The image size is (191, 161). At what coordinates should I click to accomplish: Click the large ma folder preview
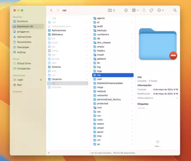pos(158,44)
